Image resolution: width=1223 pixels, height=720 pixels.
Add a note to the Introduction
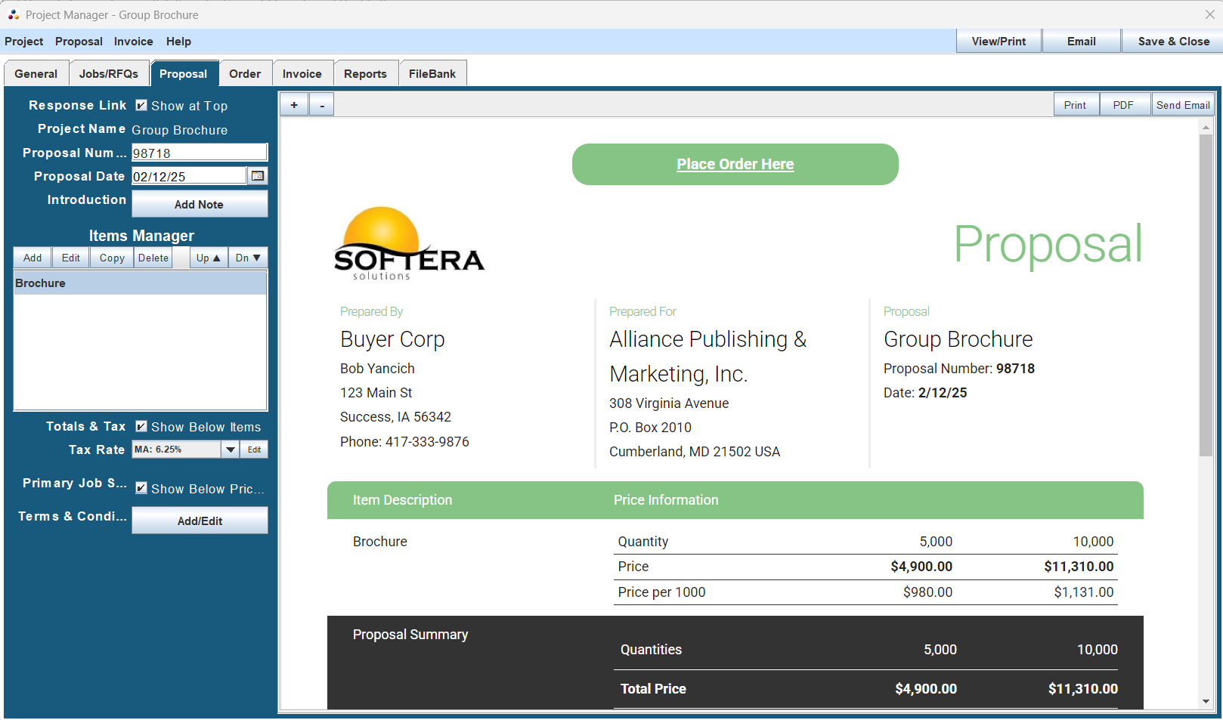pyautogui.click(x=199, y=204)
